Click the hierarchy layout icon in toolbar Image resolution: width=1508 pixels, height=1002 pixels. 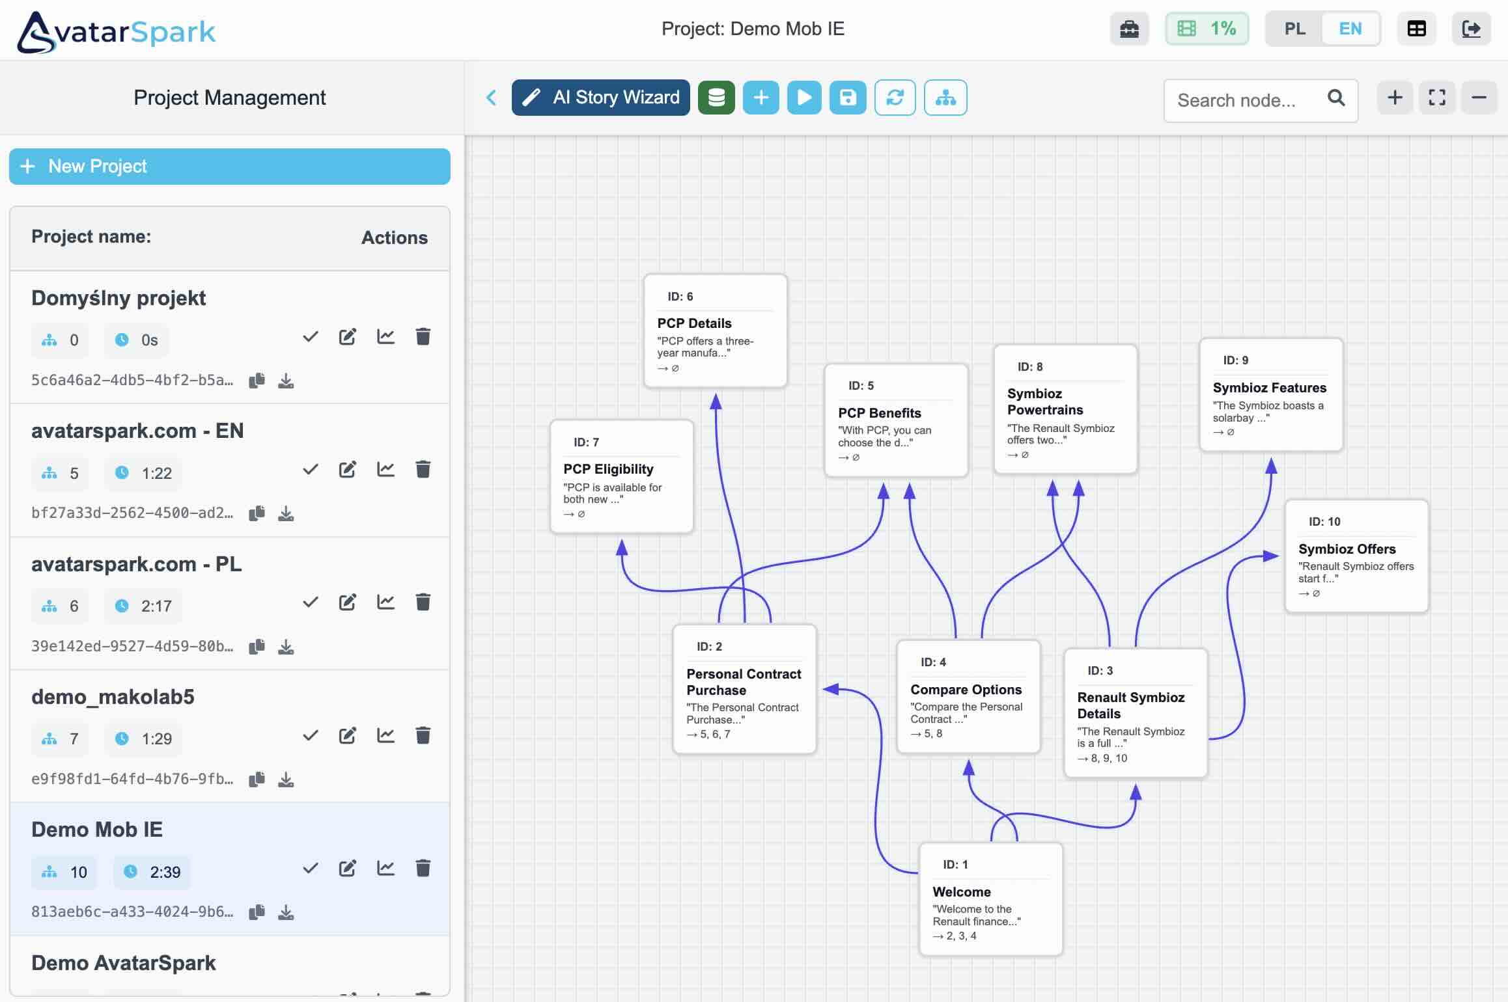click(945, 98)
